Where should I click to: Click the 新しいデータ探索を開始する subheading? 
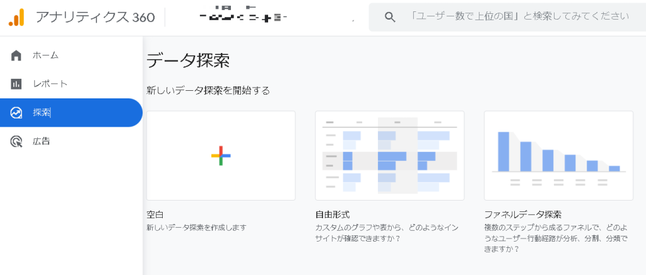coord(208,91)
